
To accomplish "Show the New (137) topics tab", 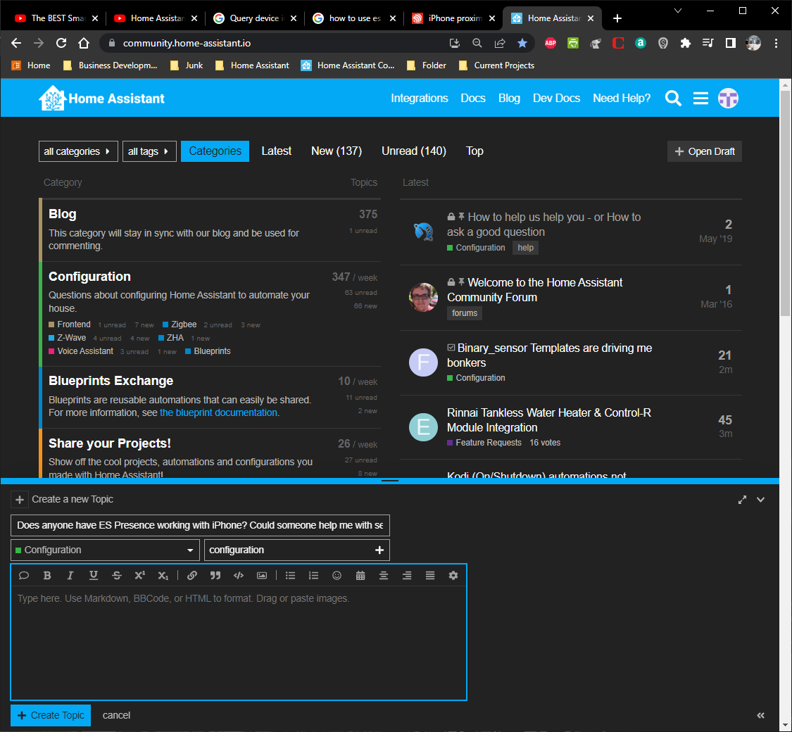I will 337,151.
